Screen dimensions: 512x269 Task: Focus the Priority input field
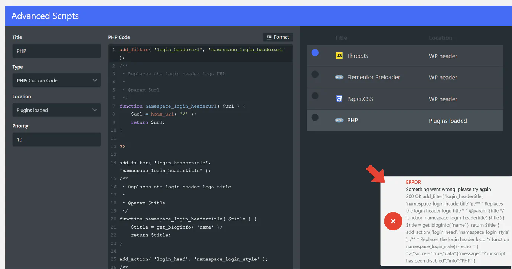[56, 140]
